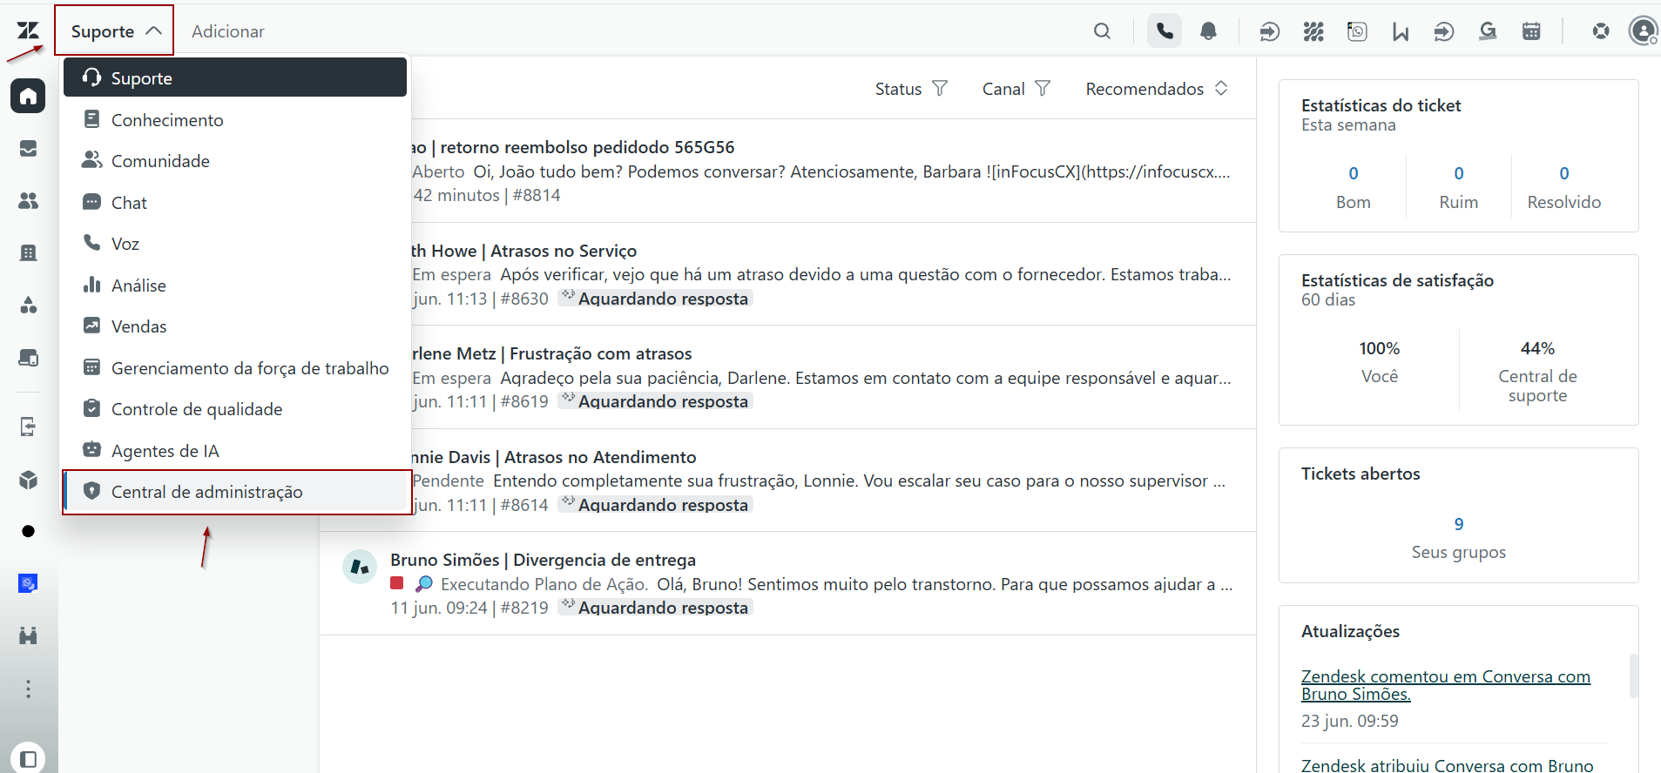Click the black circle sidebar icon
Screen dimensions: 1661x773
[28, 531]
